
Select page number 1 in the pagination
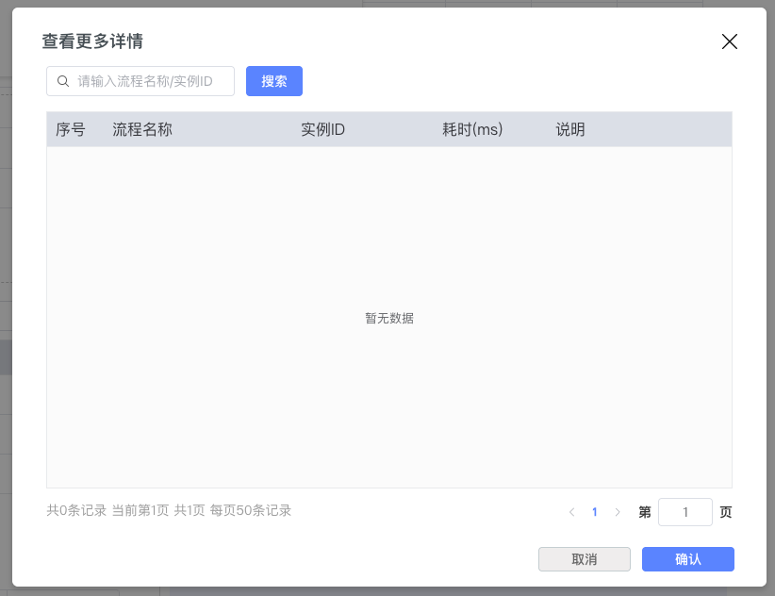coord(595,512)
